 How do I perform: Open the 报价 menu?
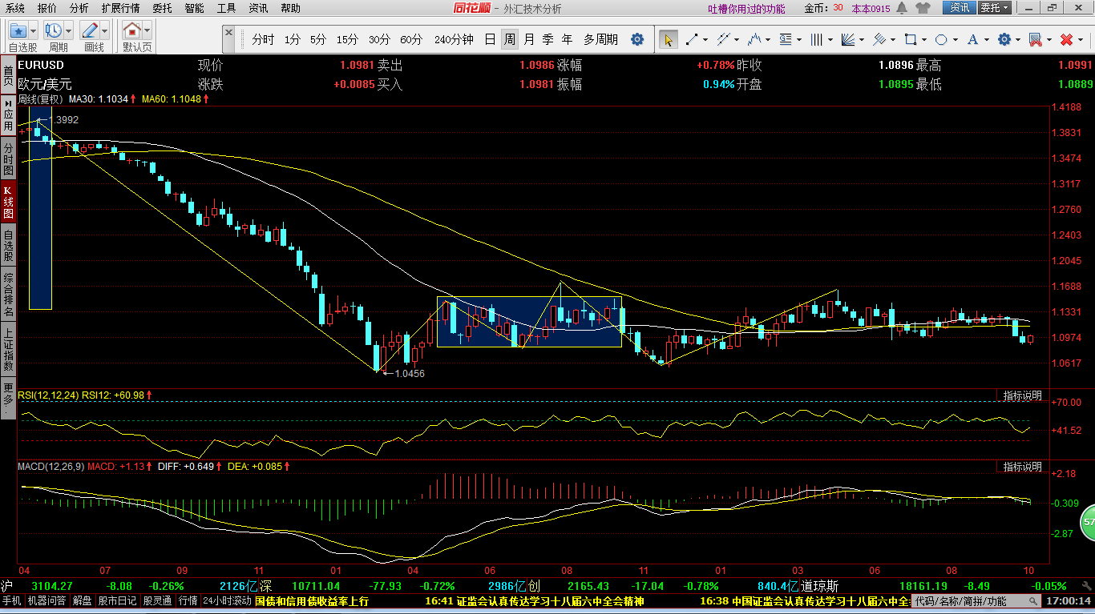coord(47,8)
